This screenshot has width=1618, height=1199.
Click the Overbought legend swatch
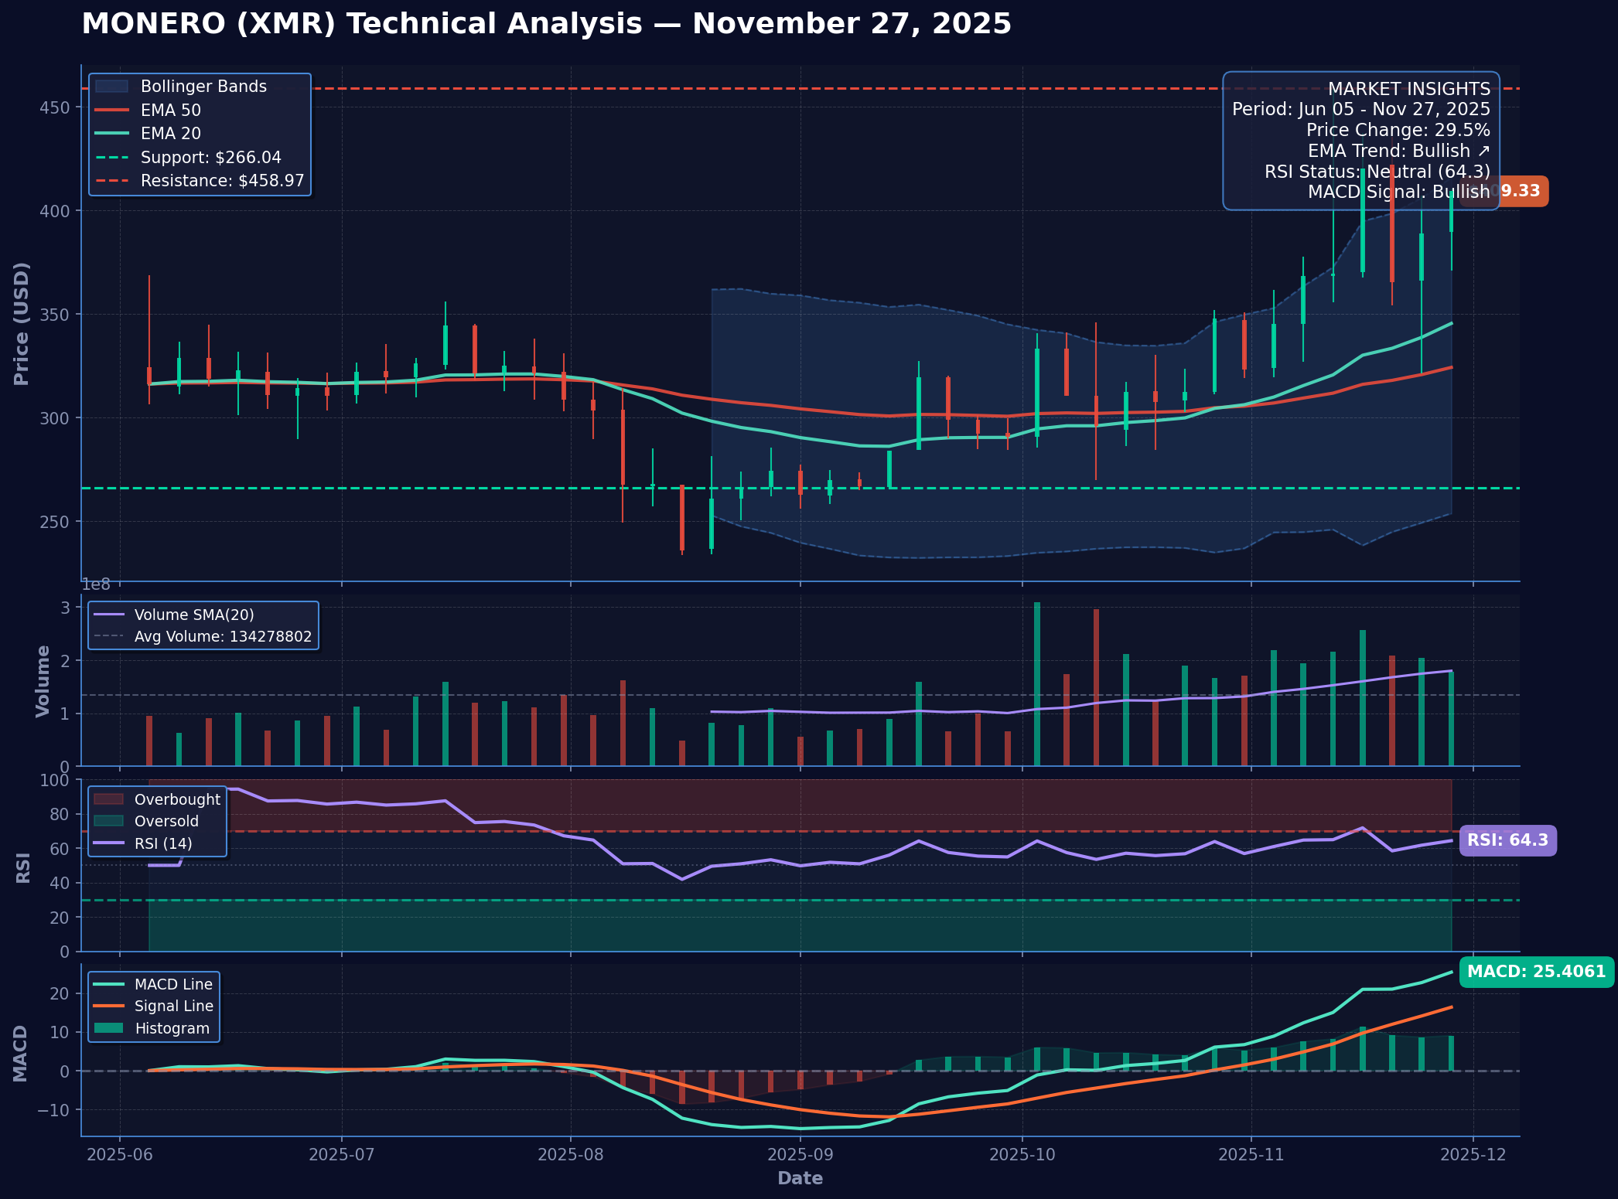109,799
